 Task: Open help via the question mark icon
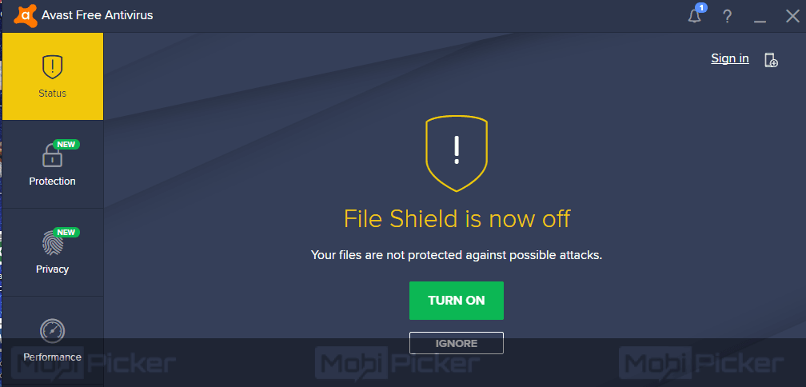pyautogui.click(x=727, y=17)
